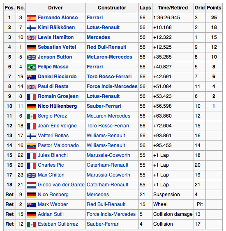Click the Finnish flag next to Kimi Räikkönen
This screenshot has width=226, height=231.
pos(32,28)
